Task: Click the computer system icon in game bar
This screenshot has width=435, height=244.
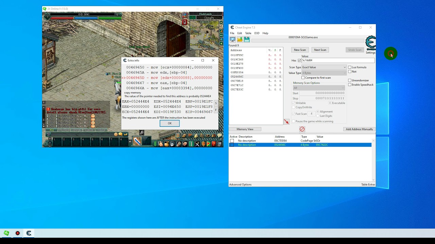Action: tap(220, 144)
